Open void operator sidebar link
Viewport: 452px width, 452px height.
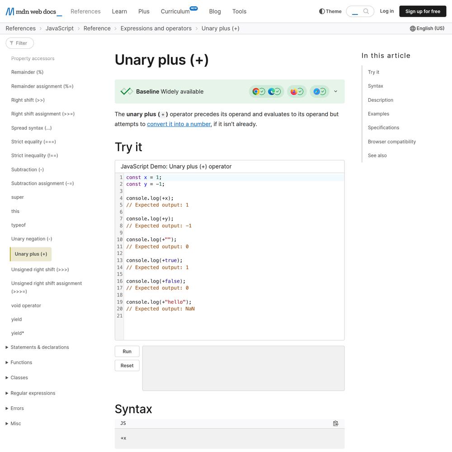(x=26, y=306)
